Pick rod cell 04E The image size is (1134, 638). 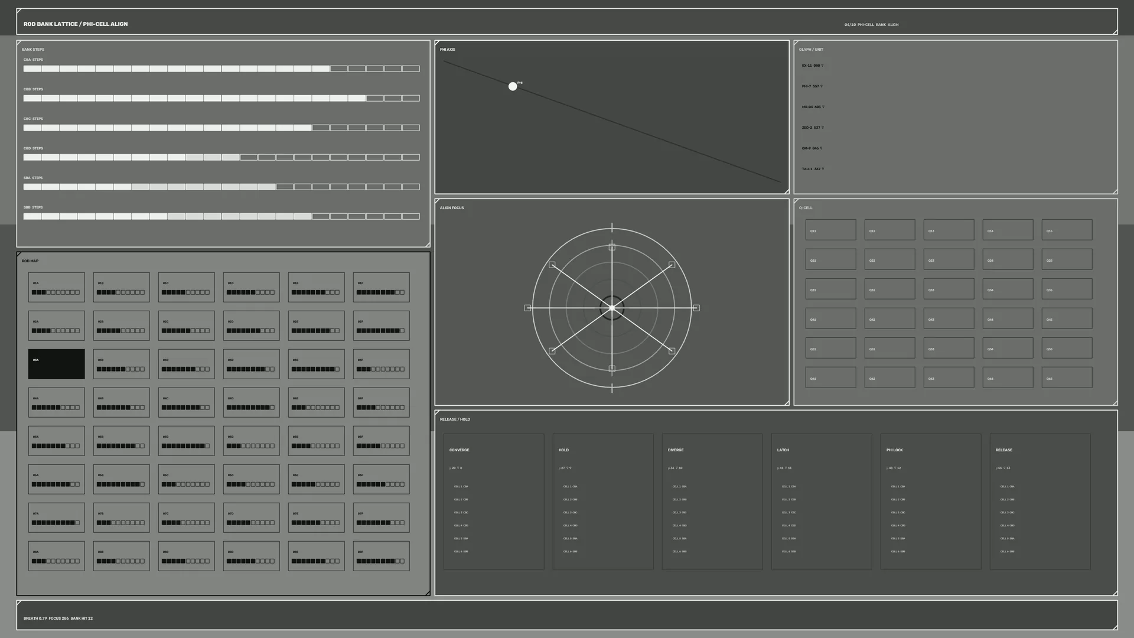point(316,402)
